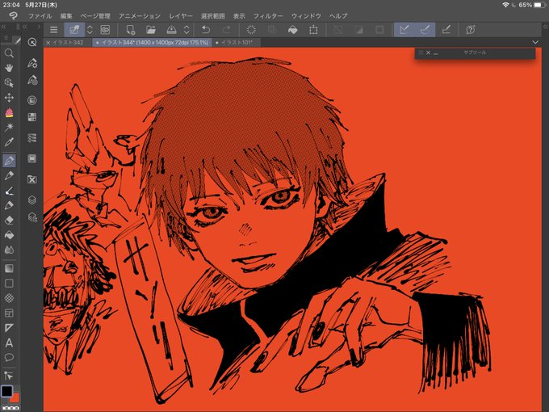Open the フィルター menu

click(x=268, y=16)
